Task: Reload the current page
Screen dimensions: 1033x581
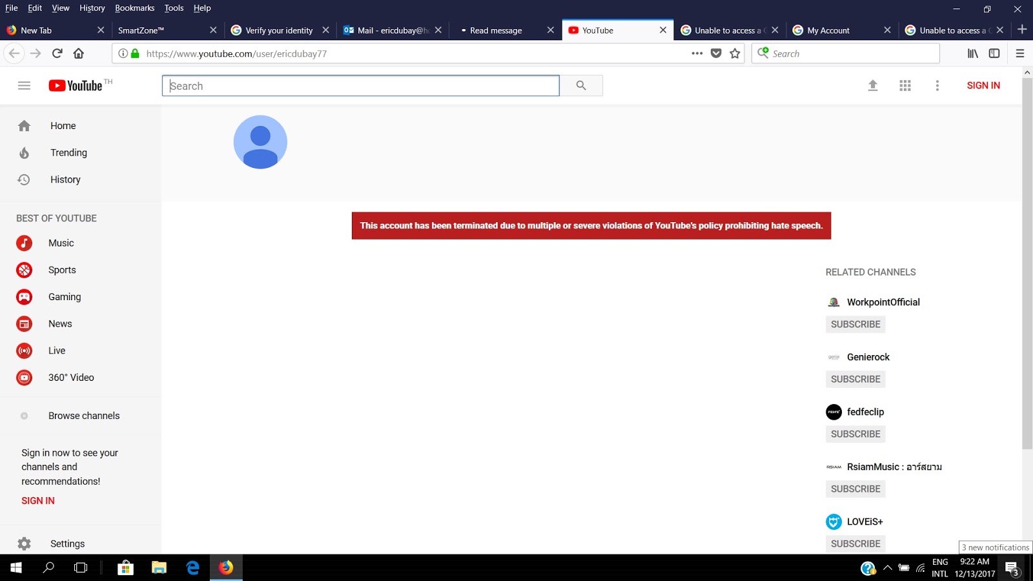Action: tap(57, 54)
